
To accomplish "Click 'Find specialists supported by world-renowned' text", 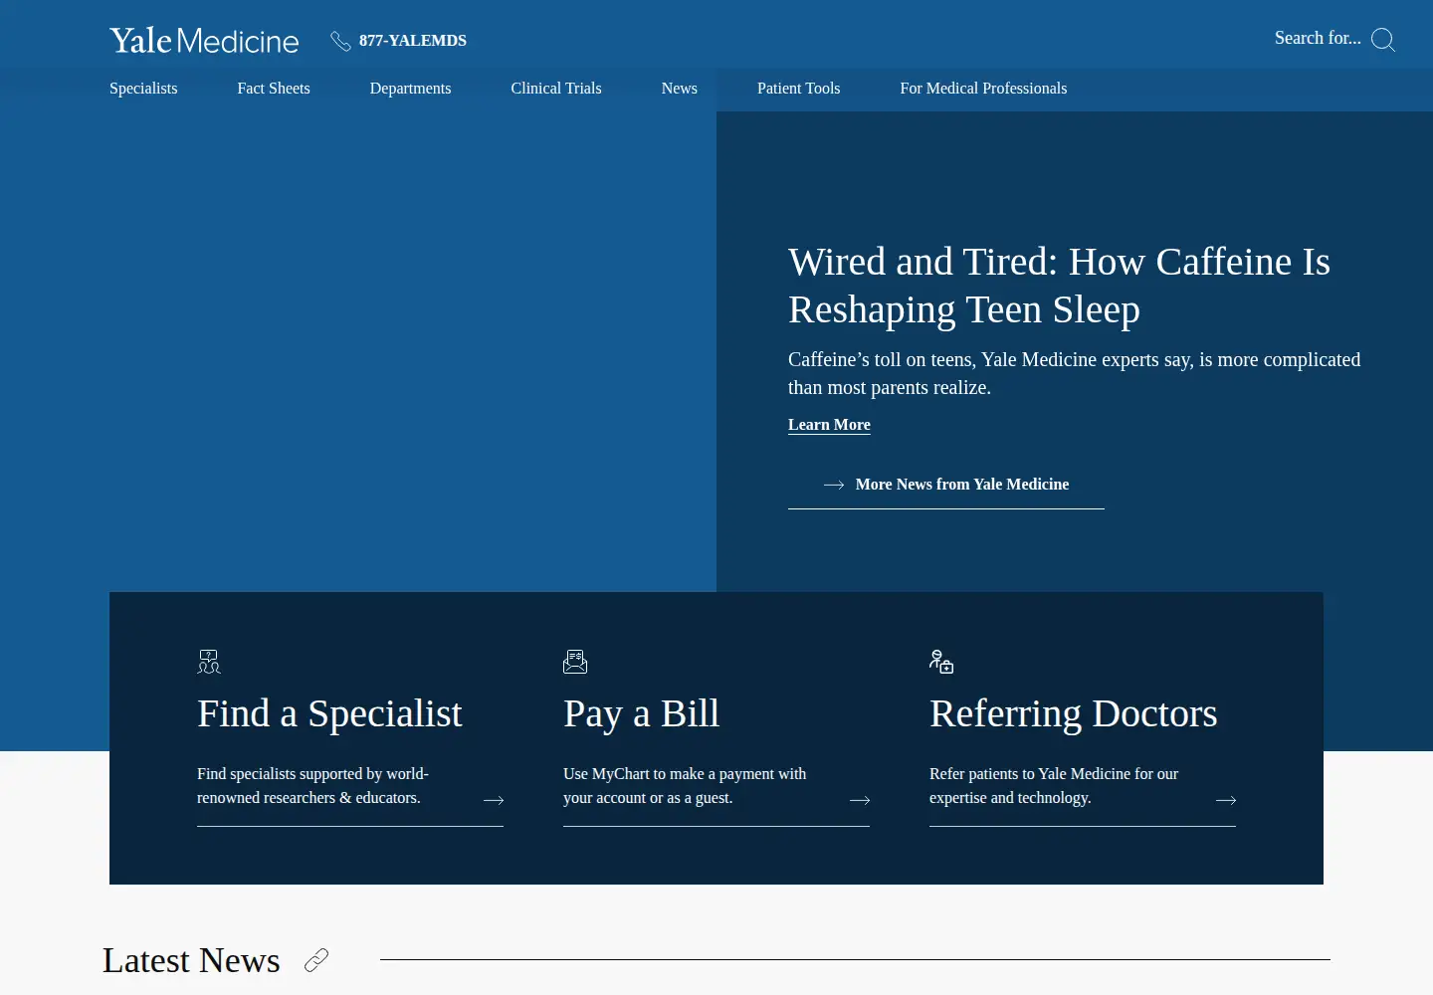I will pos(312,786).
